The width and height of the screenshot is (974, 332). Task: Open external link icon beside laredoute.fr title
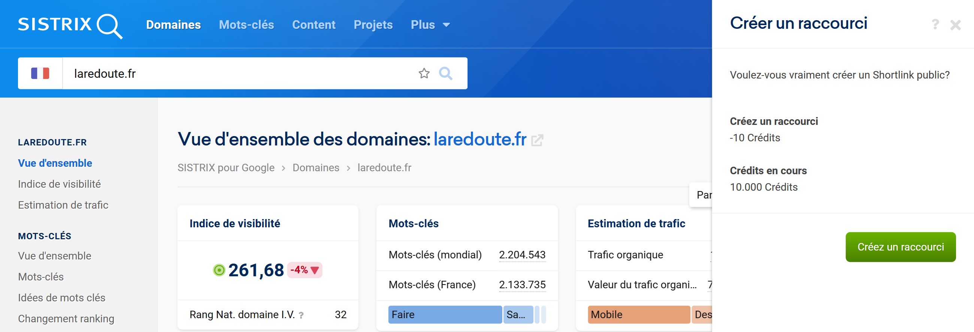click(537, 140)
